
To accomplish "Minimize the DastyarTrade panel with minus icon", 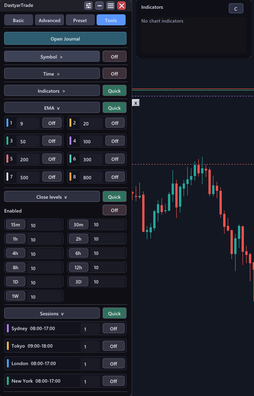I will point(99,6).
